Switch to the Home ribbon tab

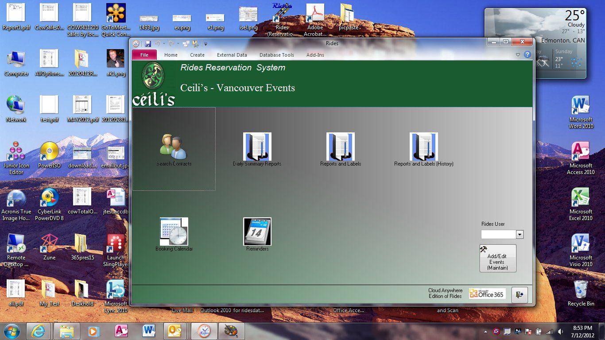(171, 55)
